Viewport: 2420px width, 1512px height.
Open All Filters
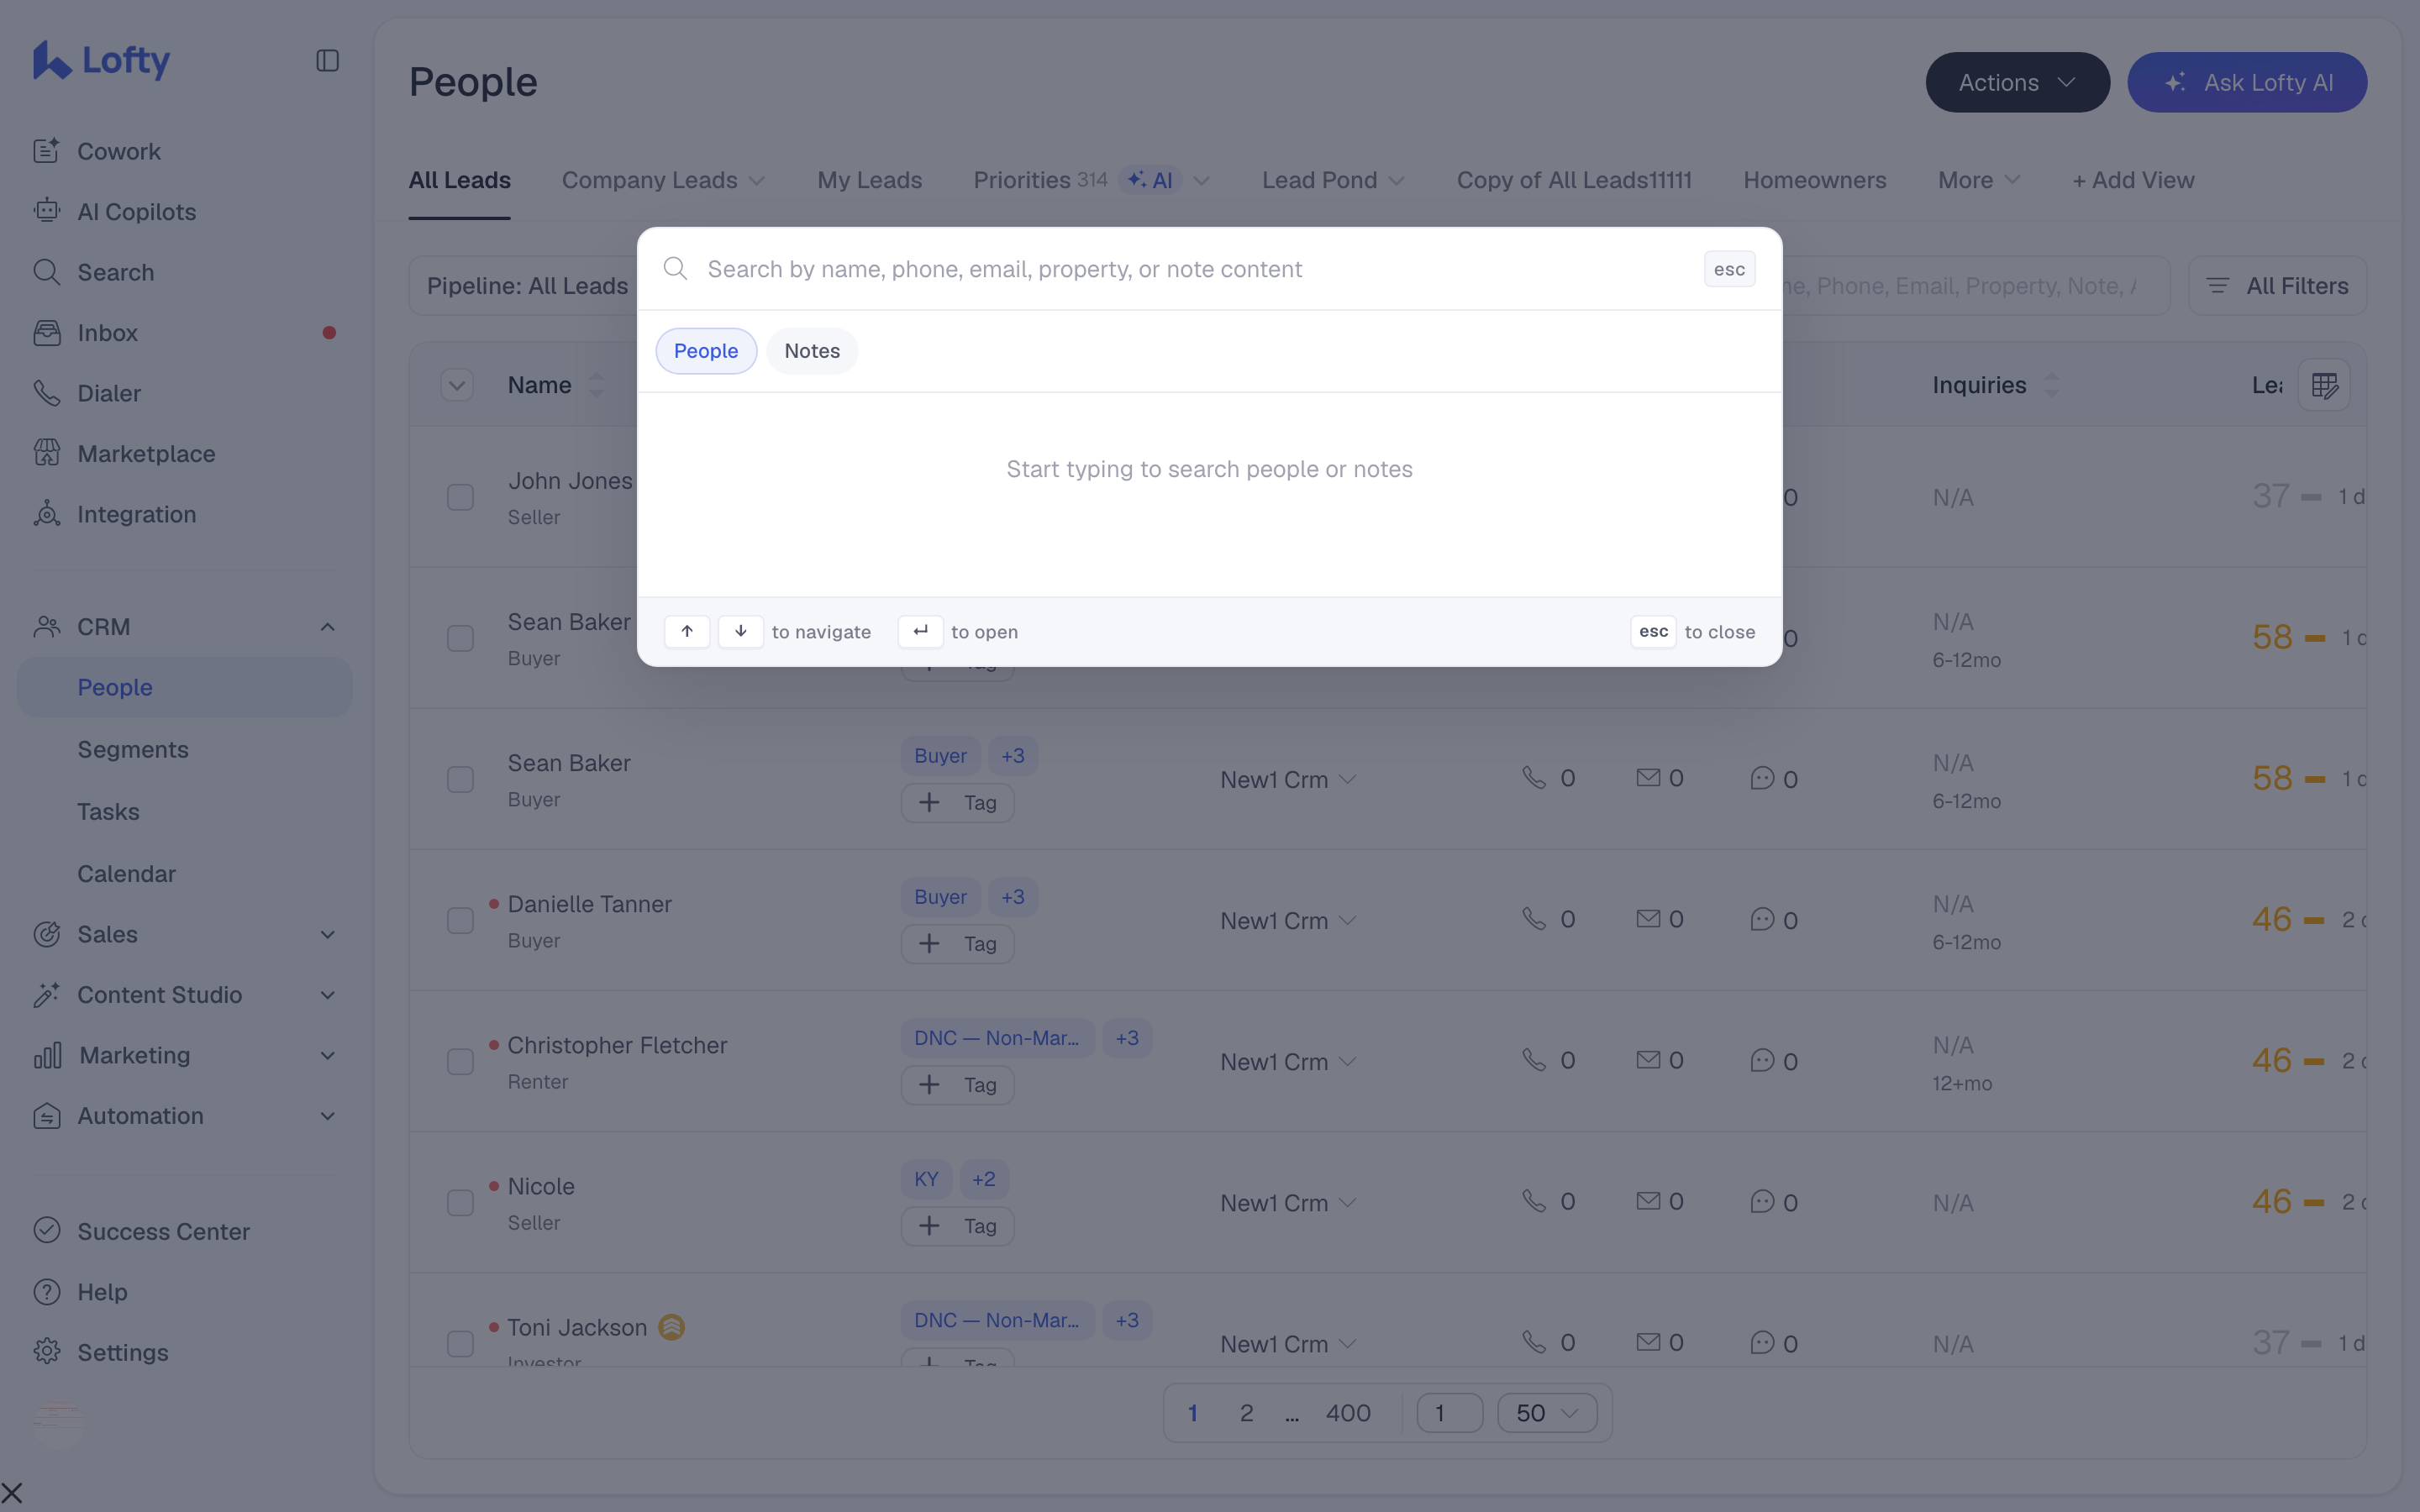coord(2277,286)
